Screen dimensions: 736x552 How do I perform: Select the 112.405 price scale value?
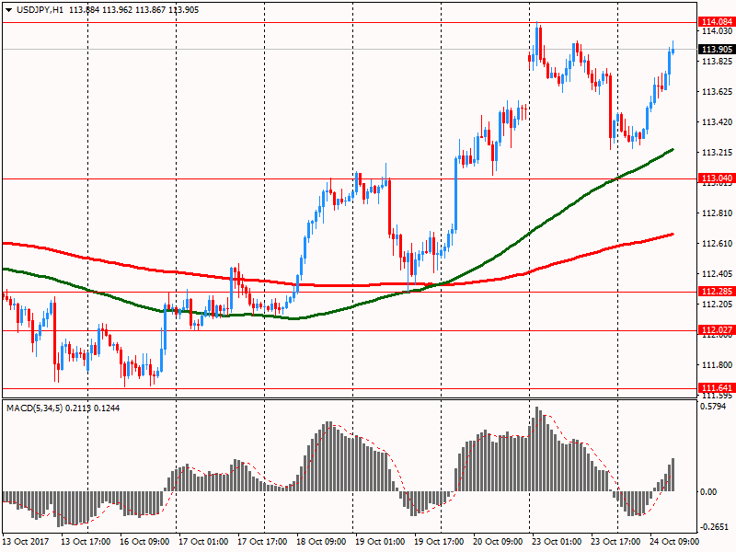tap(717, 273)
